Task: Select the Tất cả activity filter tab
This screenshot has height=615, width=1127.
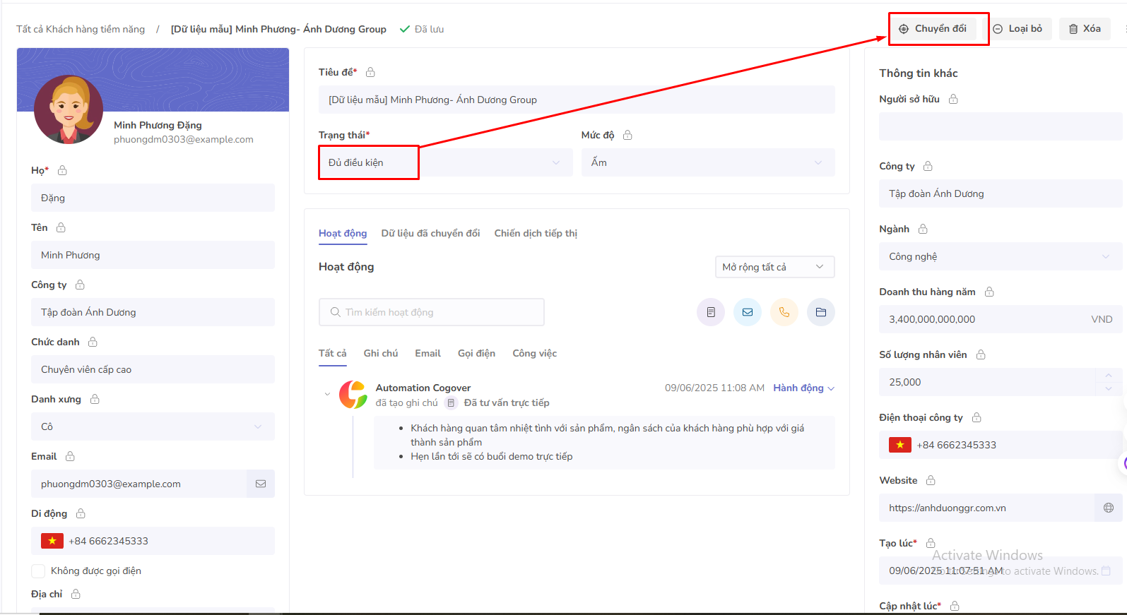Action: [332, 353]
